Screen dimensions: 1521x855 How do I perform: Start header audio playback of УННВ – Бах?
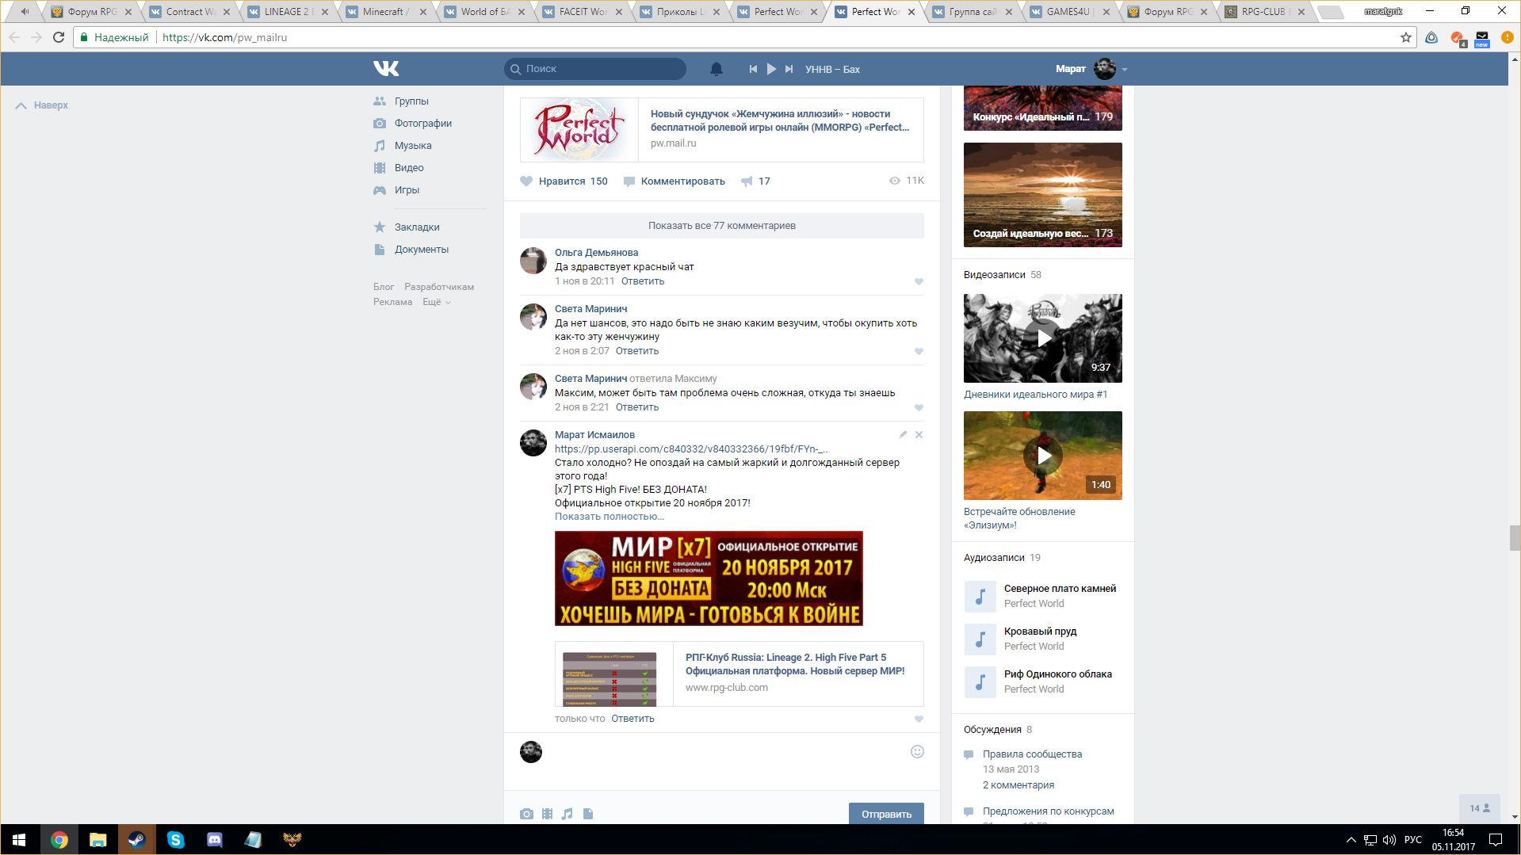771,69
